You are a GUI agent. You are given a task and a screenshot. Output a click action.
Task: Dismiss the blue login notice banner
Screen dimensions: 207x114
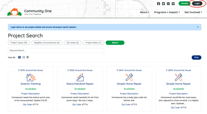pos(198,27)
